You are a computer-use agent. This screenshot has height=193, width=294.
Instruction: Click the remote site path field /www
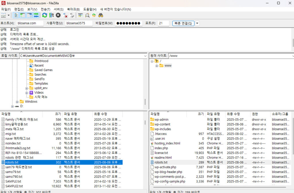(231, 56)
